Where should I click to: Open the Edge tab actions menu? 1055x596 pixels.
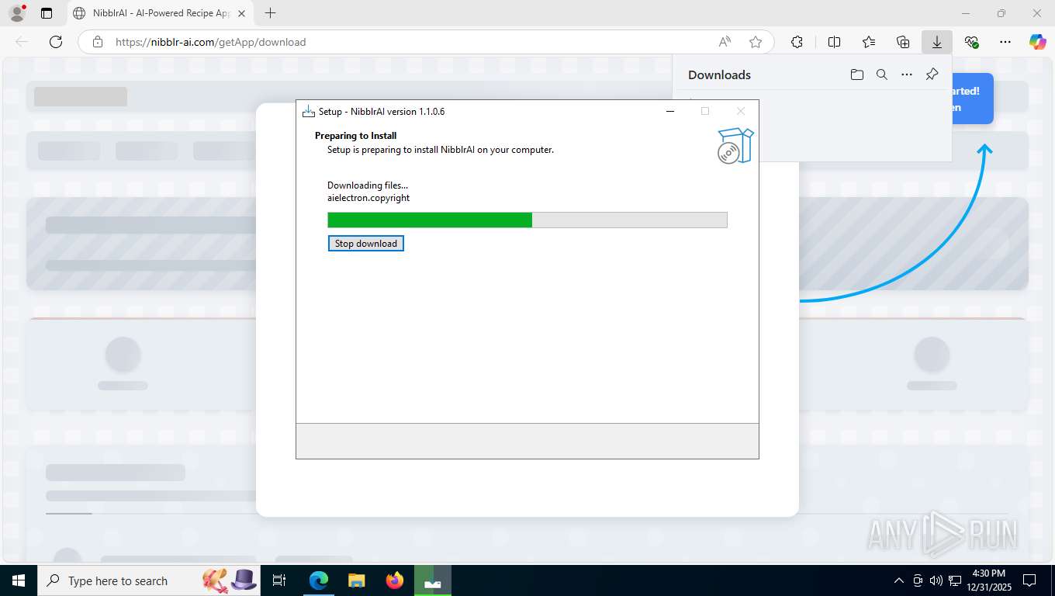[47, 13]
